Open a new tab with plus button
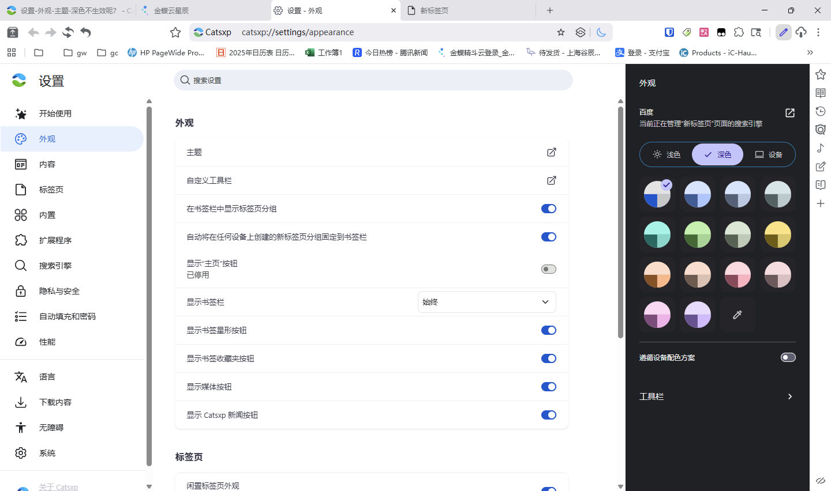Viewport: 831px width, 491px height. coord(550,10)
